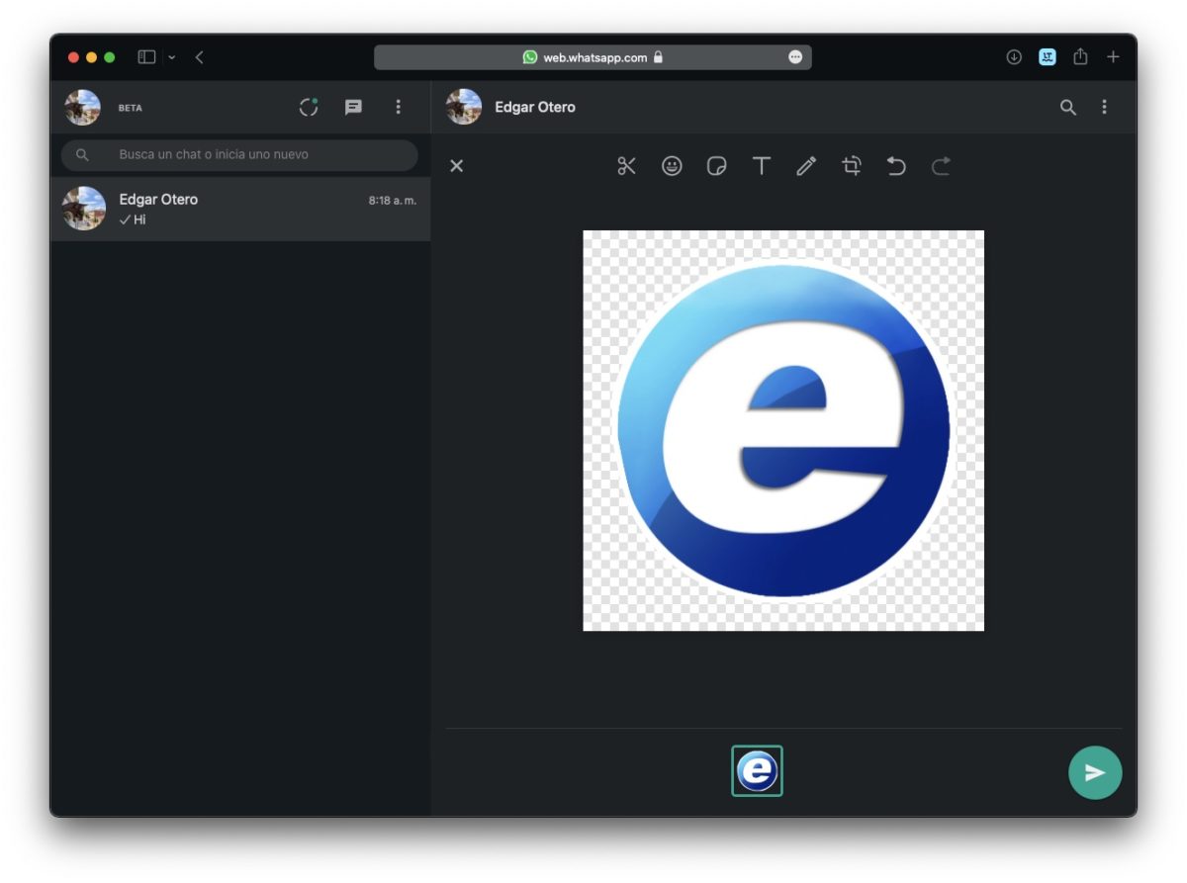Search within the Edgar Otero chat

pos(1067,108)
